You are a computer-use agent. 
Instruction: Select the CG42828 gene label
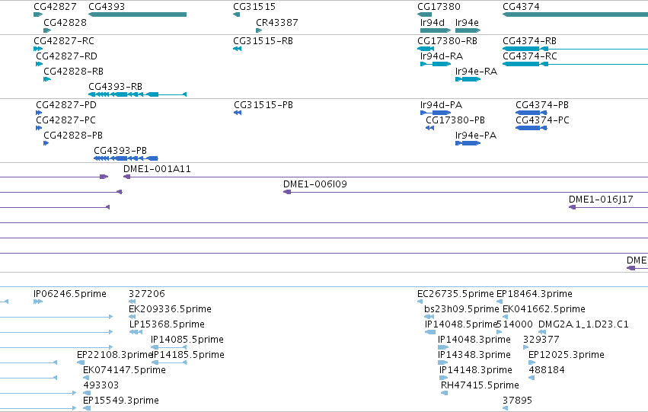65,23
